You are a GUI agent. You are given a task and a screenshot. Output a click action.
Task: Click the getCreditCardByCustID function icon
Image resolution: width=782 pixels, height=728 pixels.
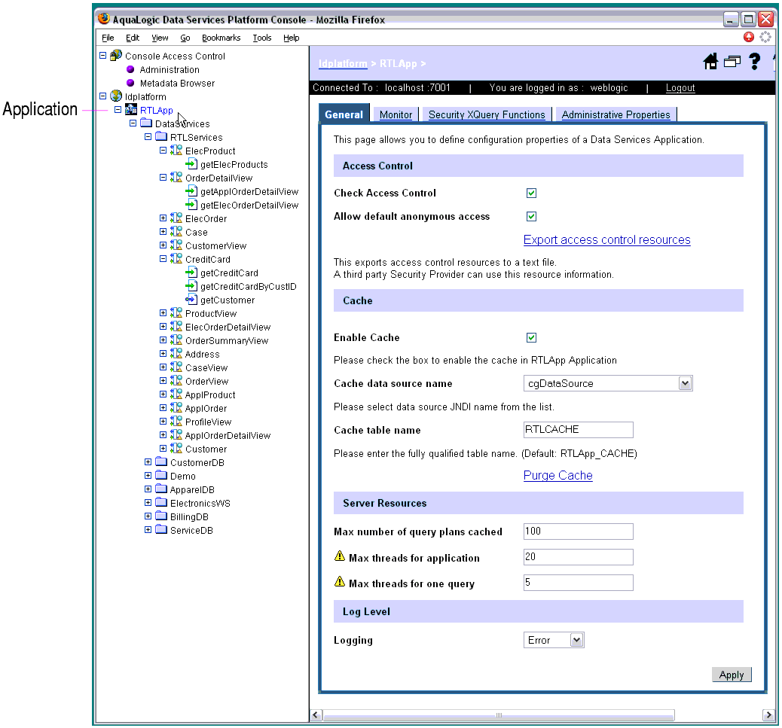click(x=191, y=285)
